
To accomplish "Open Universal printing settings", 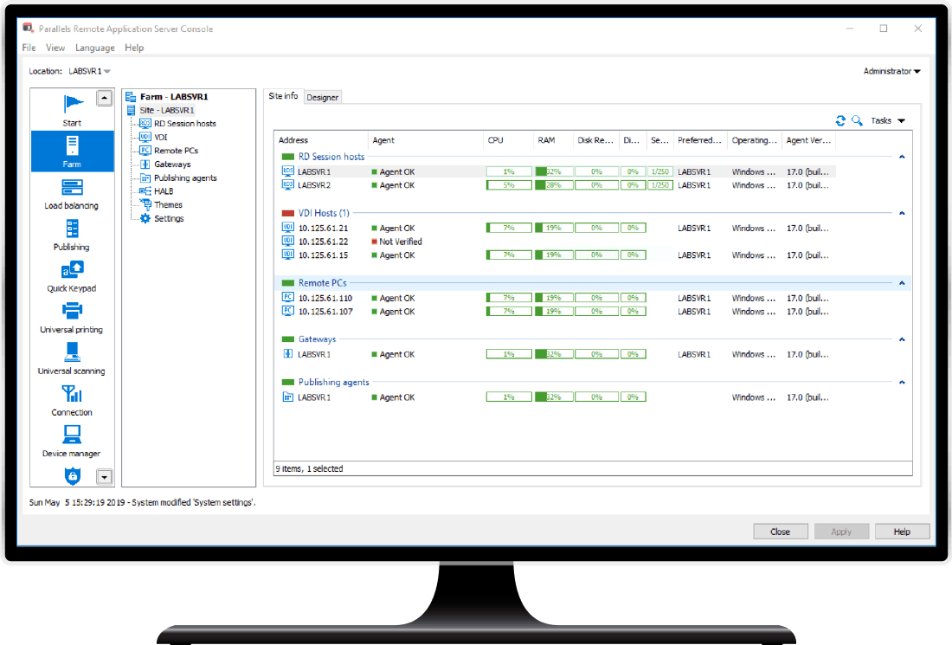I will 72,317.
